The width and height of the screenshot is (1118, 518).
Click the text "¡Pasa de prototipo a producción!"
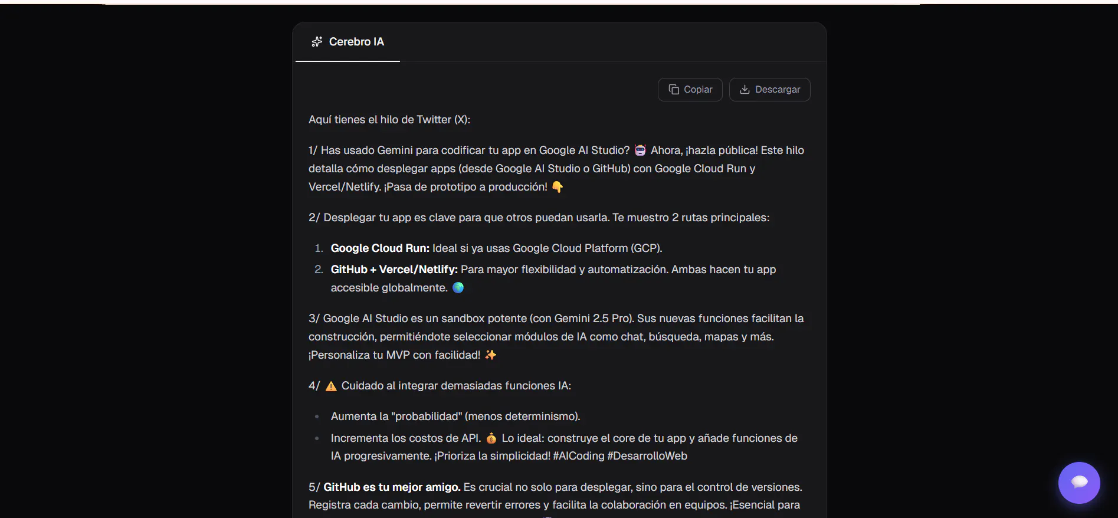tap(465, 187)
